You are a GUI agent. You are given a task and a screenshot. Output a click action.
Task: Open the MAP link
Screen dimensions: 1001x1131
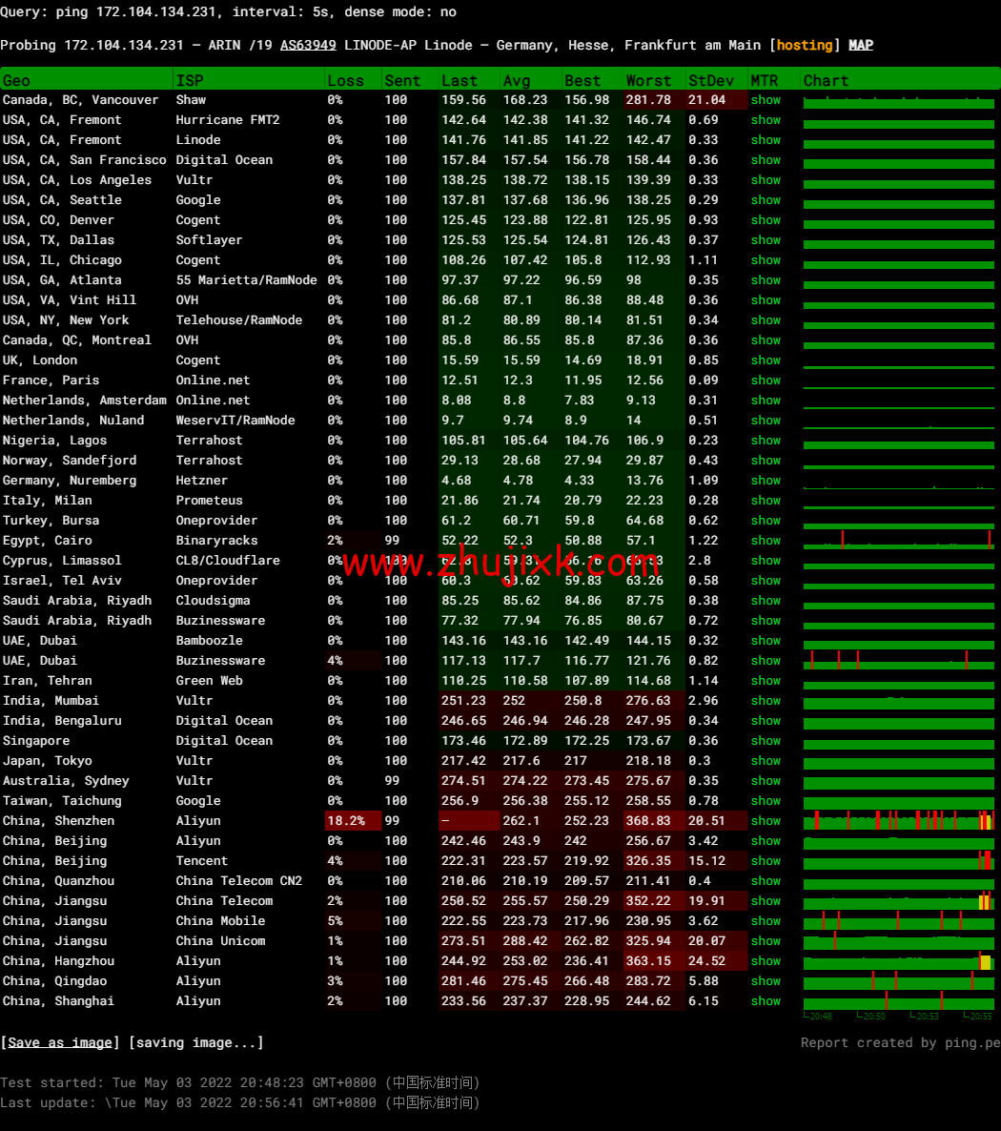(x=861, y=45)
